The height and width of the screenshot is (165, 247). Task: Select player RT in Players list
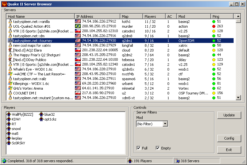[14, 124]
